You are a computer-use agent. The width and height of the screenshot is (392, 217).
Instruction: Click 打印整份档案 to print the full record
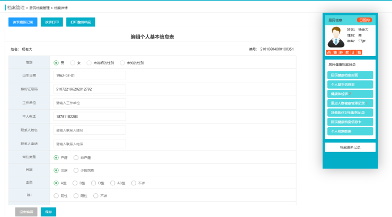pyautogui.click(x=81, y=22)
